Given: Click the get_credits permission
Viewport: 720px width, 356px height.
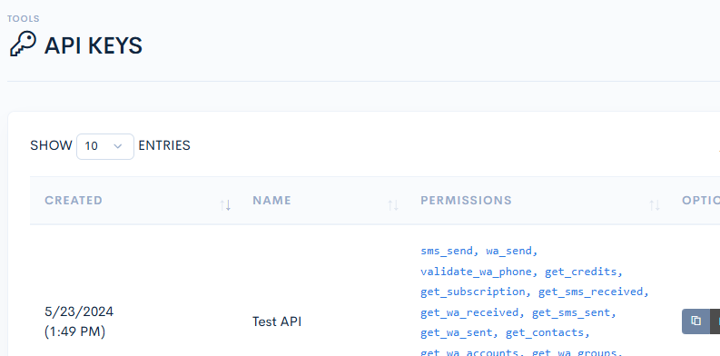Looking at the screenshot, I should [580, 272].
